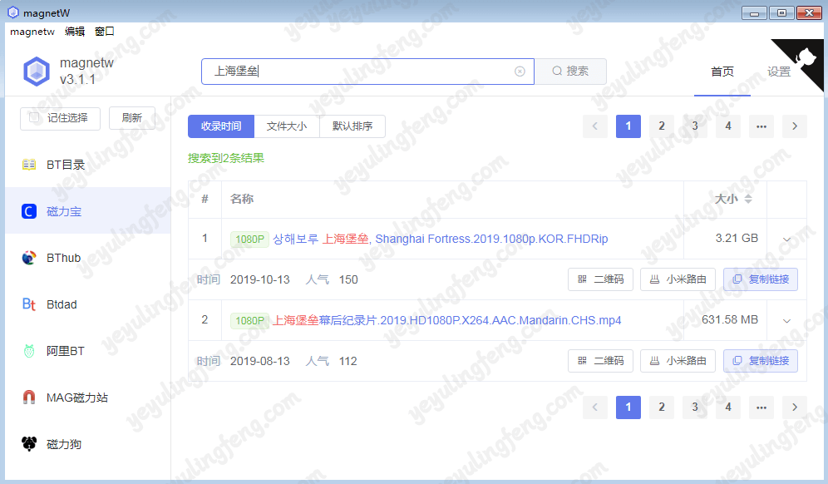Sort results by 收录时间
Screen dimensions: 828x484
pyautogui.click(x=221, y=126)
